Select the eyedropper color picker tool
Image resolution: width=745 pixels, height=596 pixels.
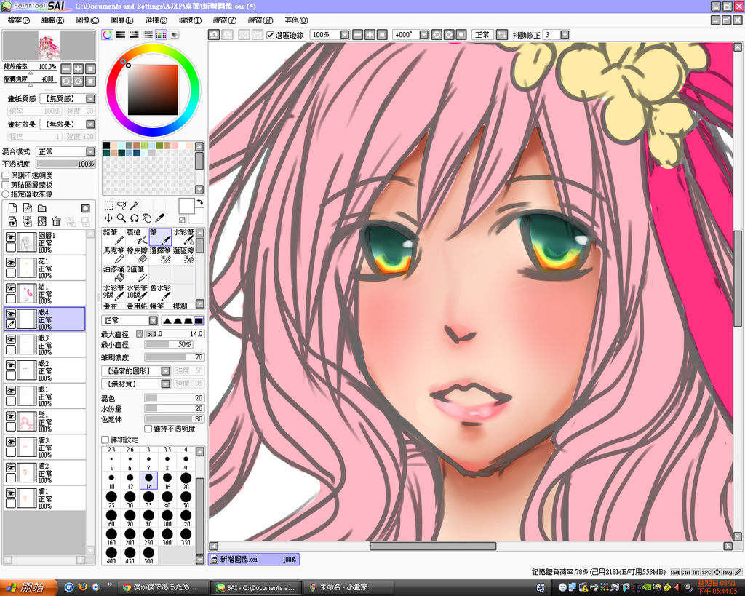coord(160,218)
